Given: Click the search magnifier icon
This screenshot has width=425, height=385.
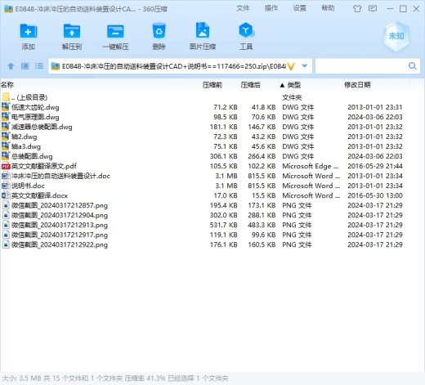Looking at the screenshot, I should 413,66.
